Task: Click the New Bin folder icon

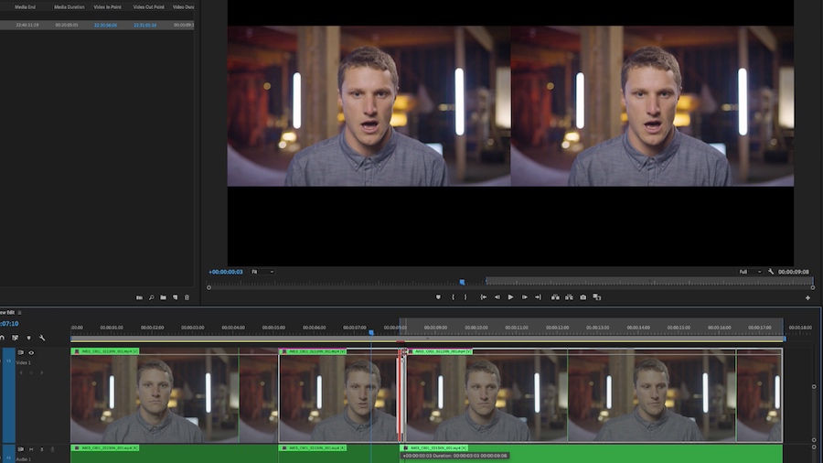Action: click(164, 297)
